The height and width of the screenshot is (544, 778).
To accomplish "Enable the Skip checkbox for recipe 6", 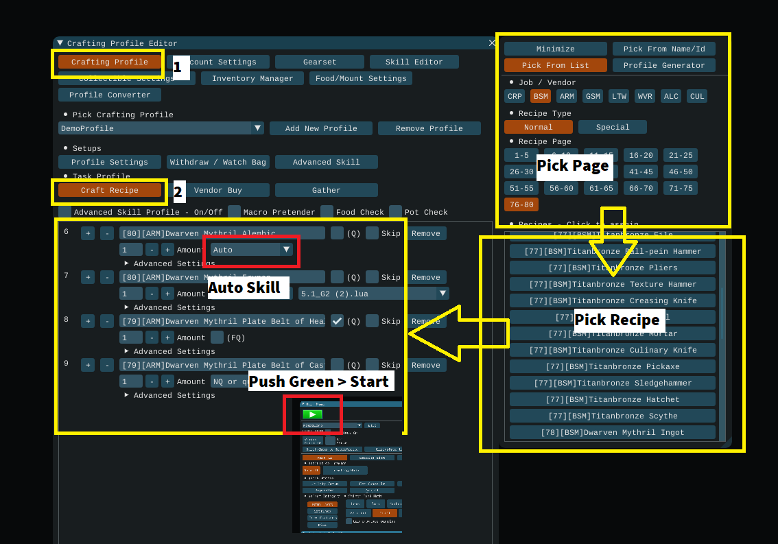I will pos(372,233).
